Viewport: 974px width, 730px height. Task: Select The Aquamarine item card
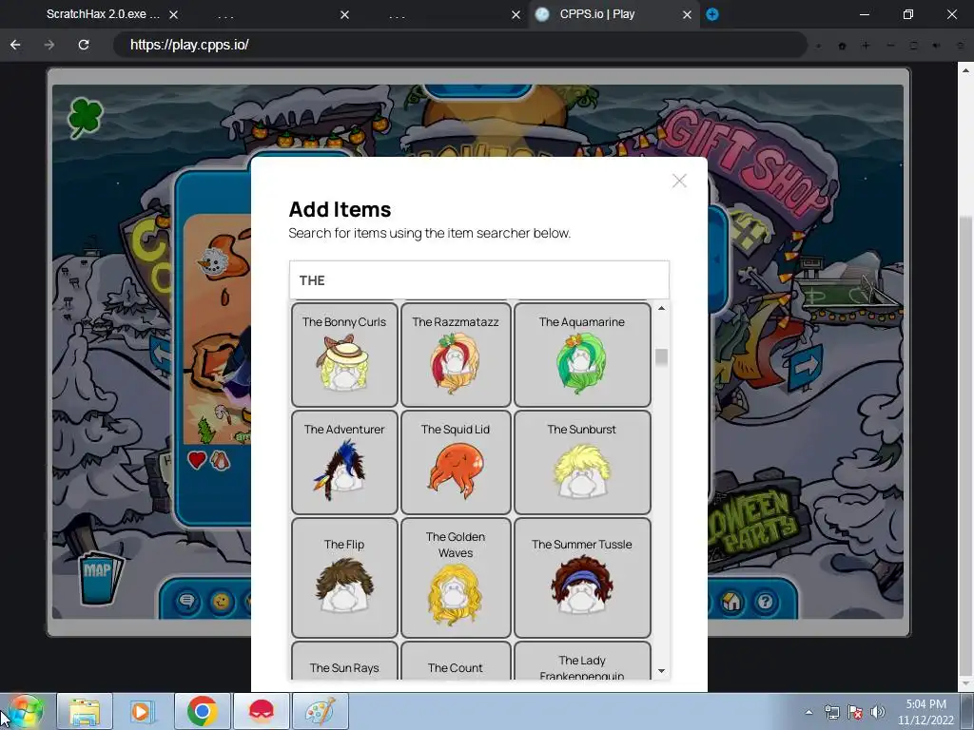coord(582,355)
